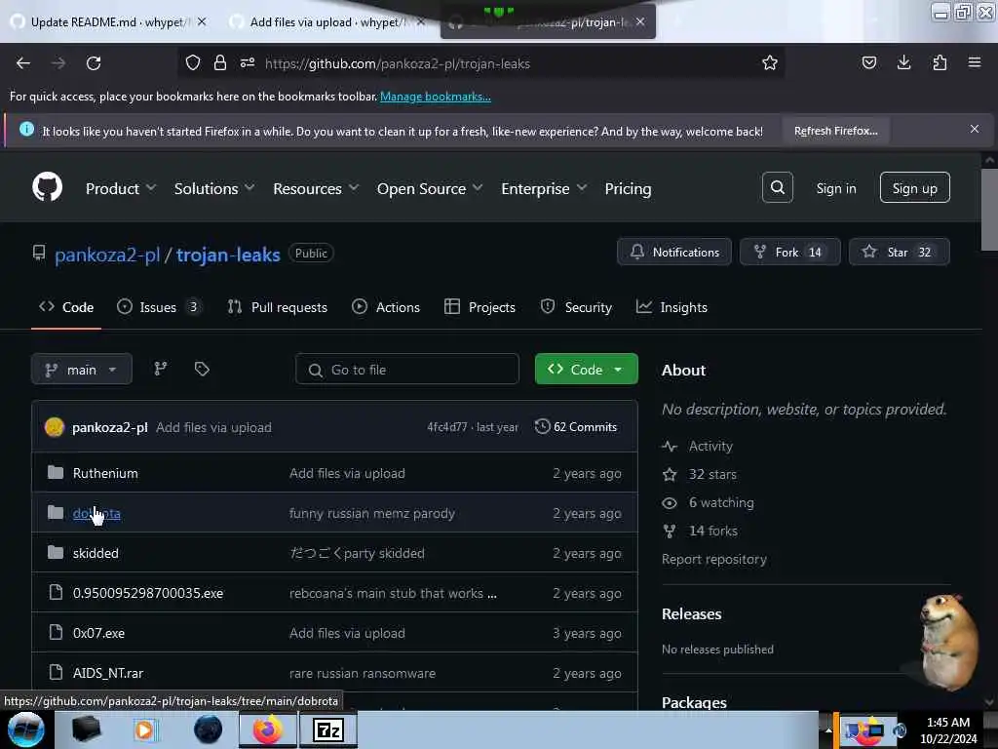
Task: Open the Firefox hamburger menu
Action: [975, 62]
